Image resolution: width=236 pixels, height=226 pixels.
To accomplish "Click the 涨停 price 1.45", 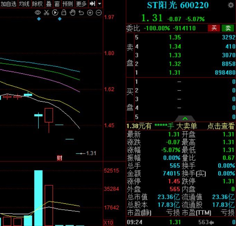I will pos(174,181).
